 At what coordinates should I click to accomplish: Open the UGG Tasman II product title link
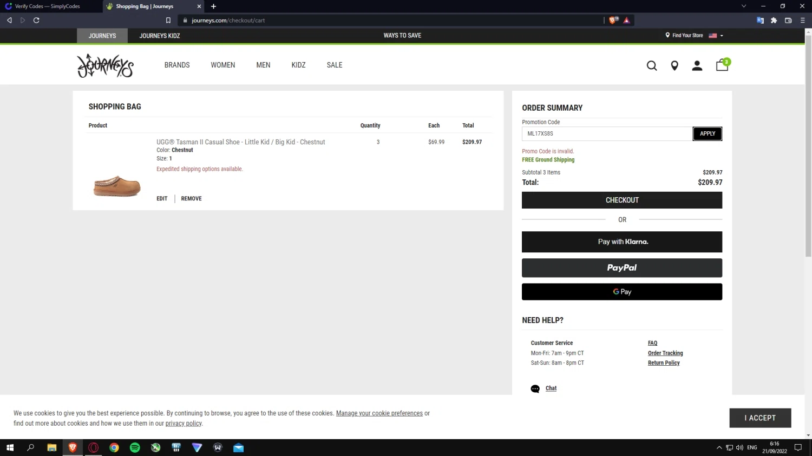[240, 142]
